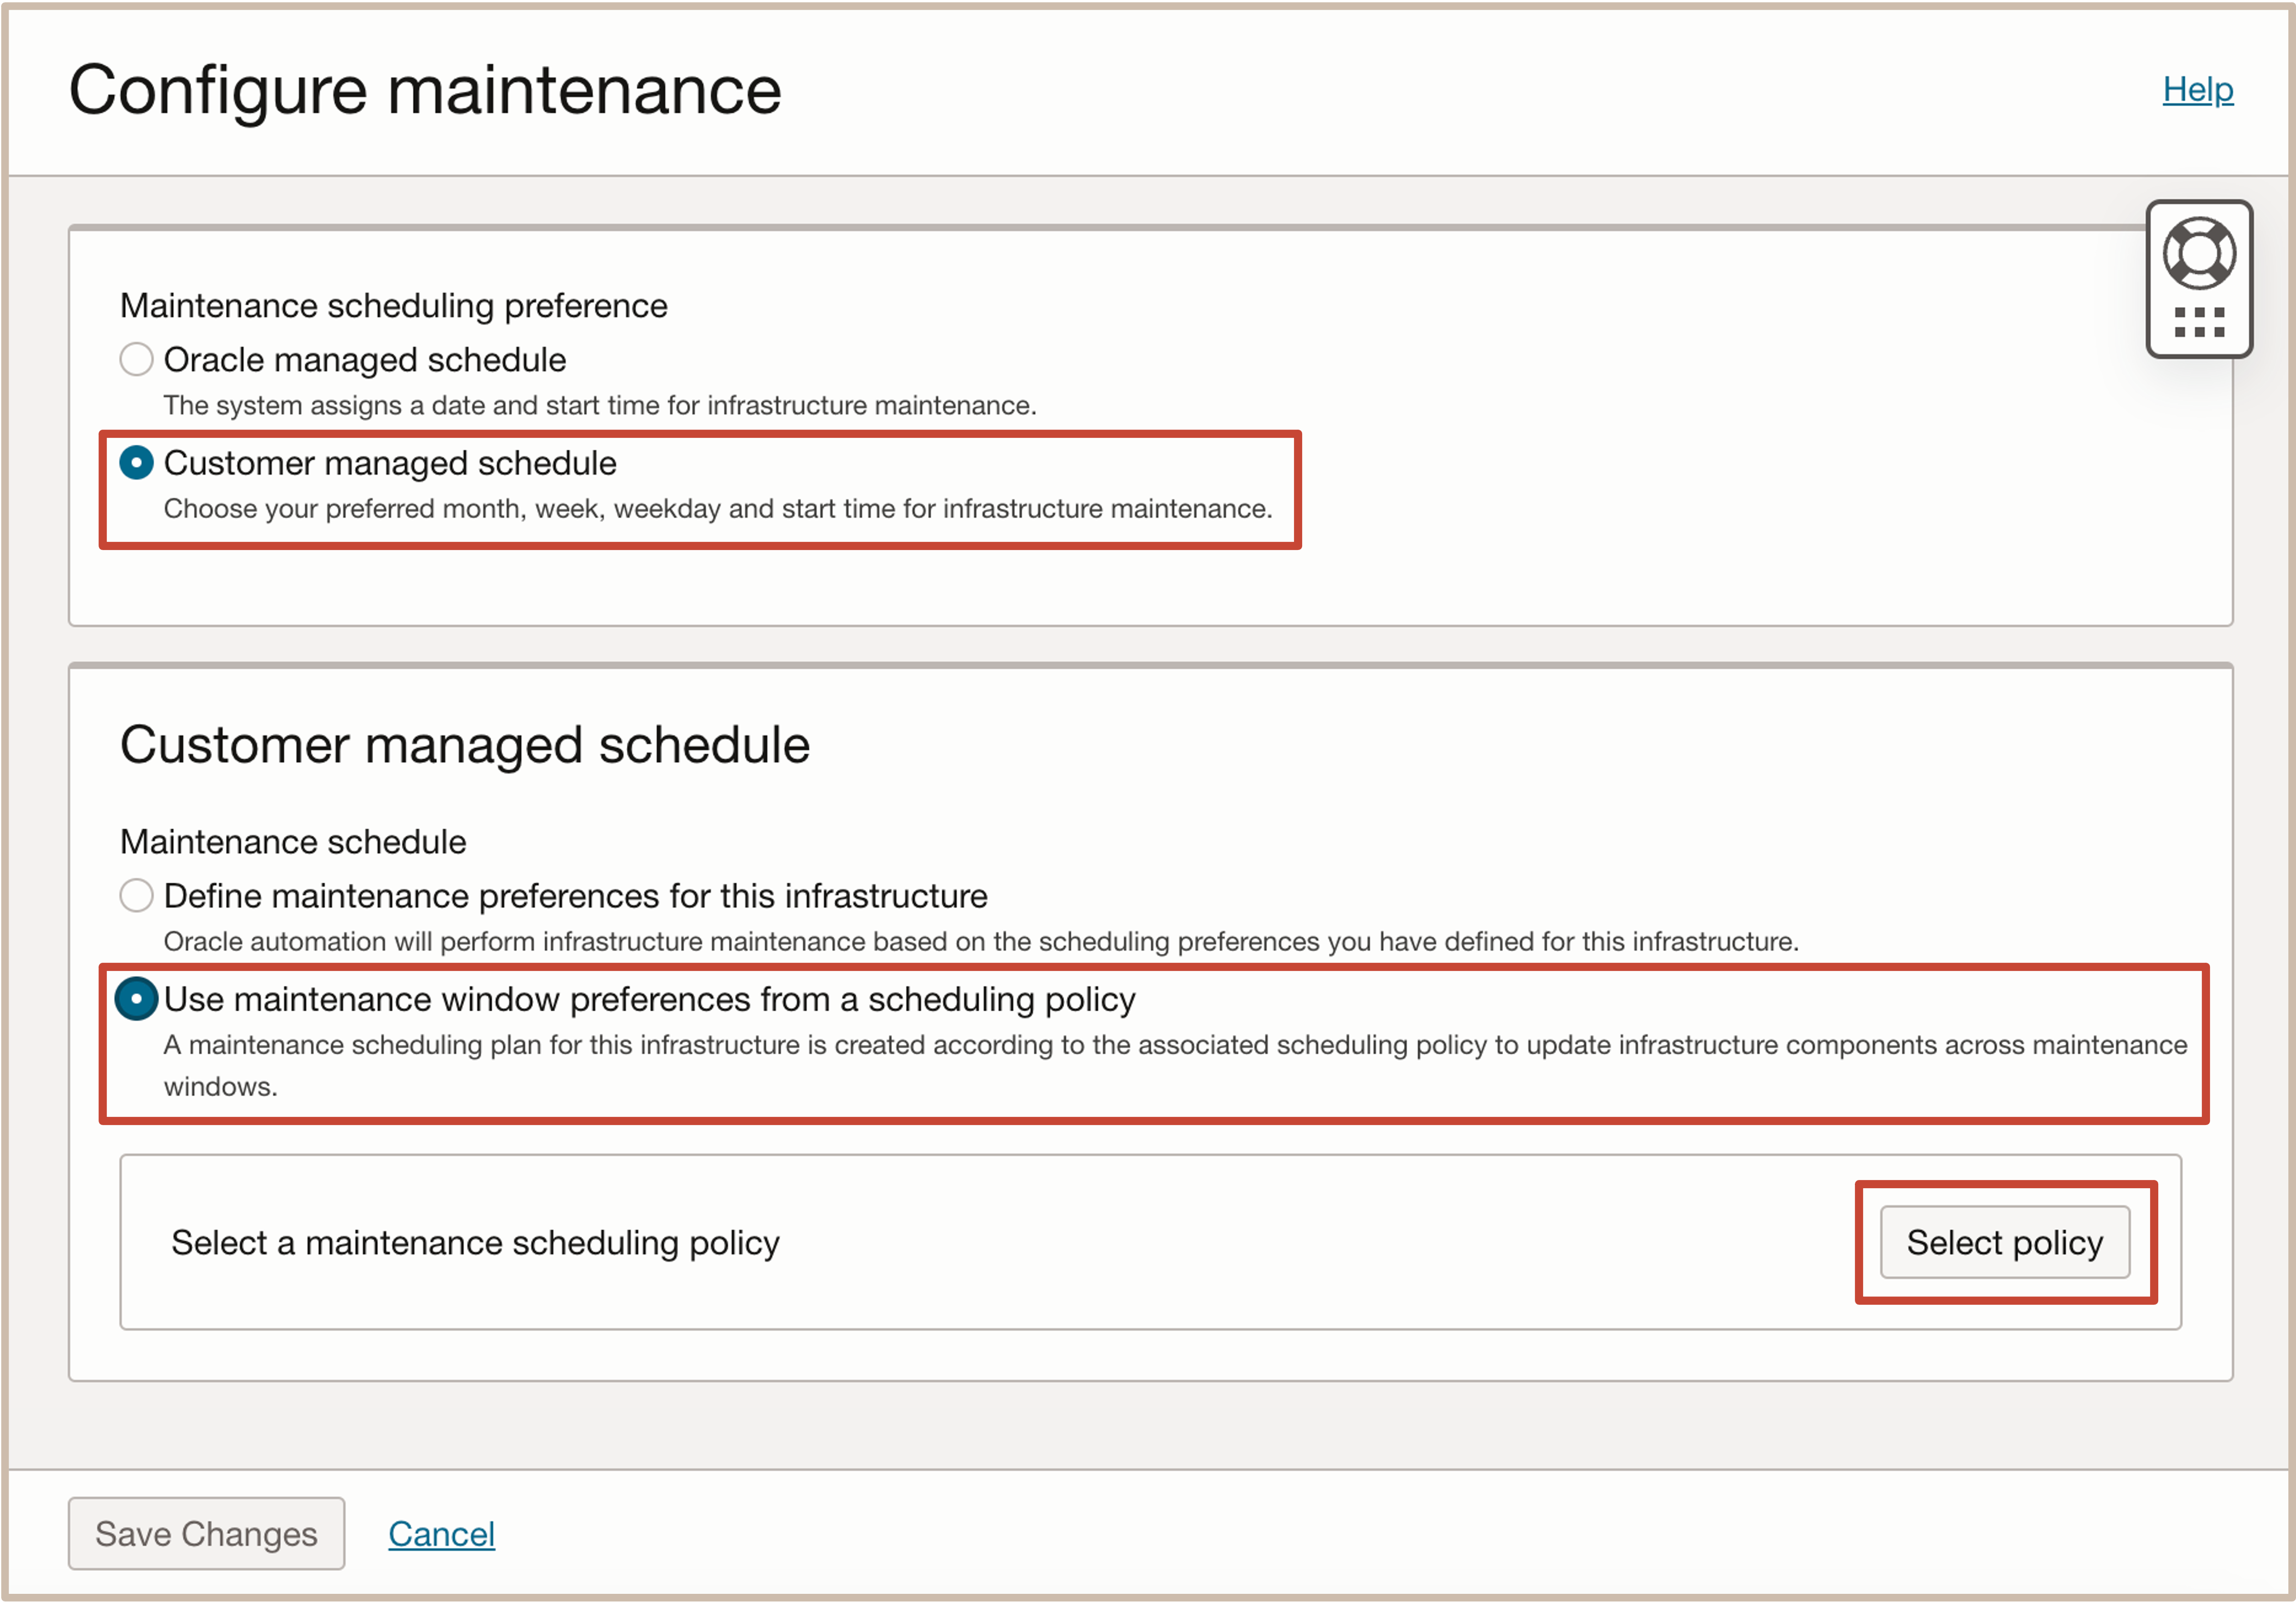Click the 'Oracle managed schedule' option label

(x=364, y=360)
